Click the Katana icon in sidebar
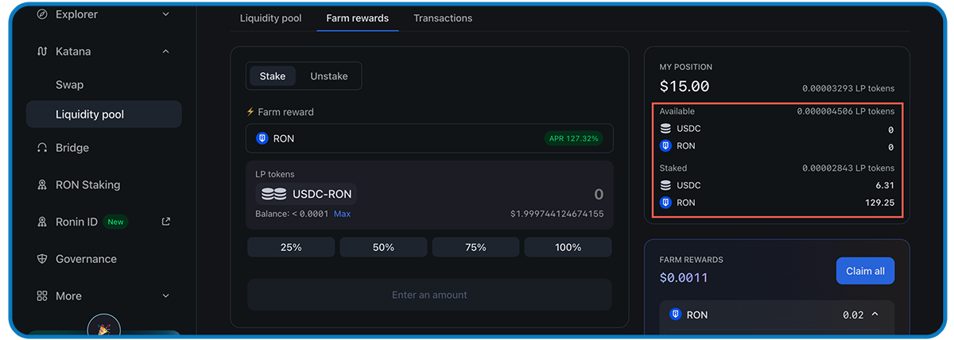Image resolution: width=954 pixels, height=340 pixels. [x=42, y=52]
